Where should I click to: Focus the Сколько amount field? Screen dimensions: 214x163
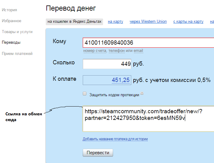107,64
